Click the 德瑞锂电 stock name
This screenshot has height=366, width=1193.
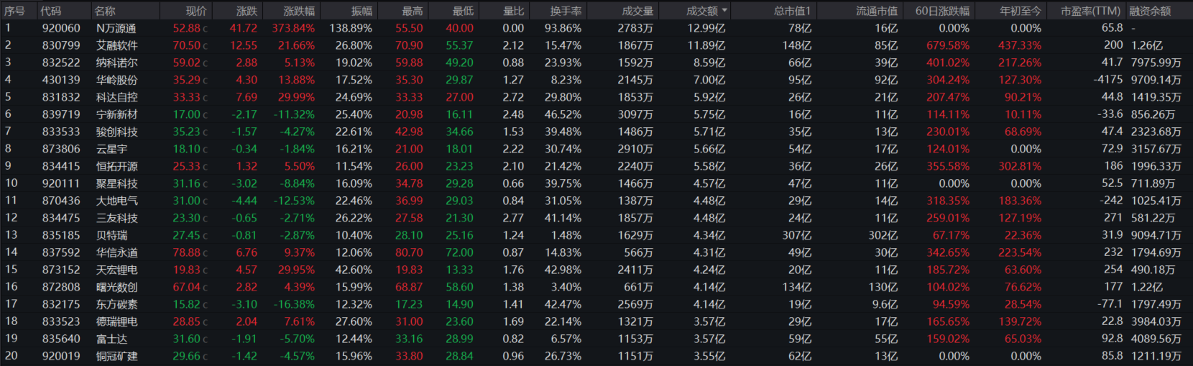[117, 321]
